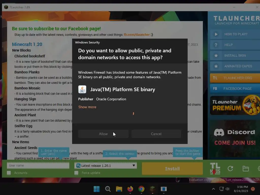This screenshot has height=195, width=260.
Task: Click the star icon beside Animated Capes
Action: pyautogui.click(x=216, y=66)
